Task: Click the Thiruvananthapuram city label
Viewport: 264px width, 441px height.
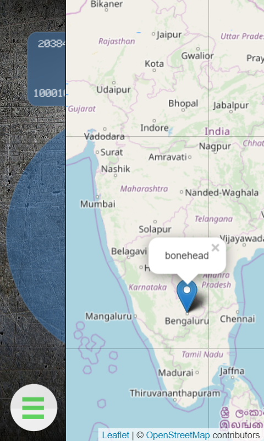Action: coord(175,393)
